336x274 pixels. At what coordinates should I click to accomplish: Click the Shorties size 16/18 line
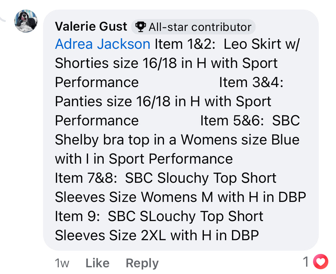166,63
